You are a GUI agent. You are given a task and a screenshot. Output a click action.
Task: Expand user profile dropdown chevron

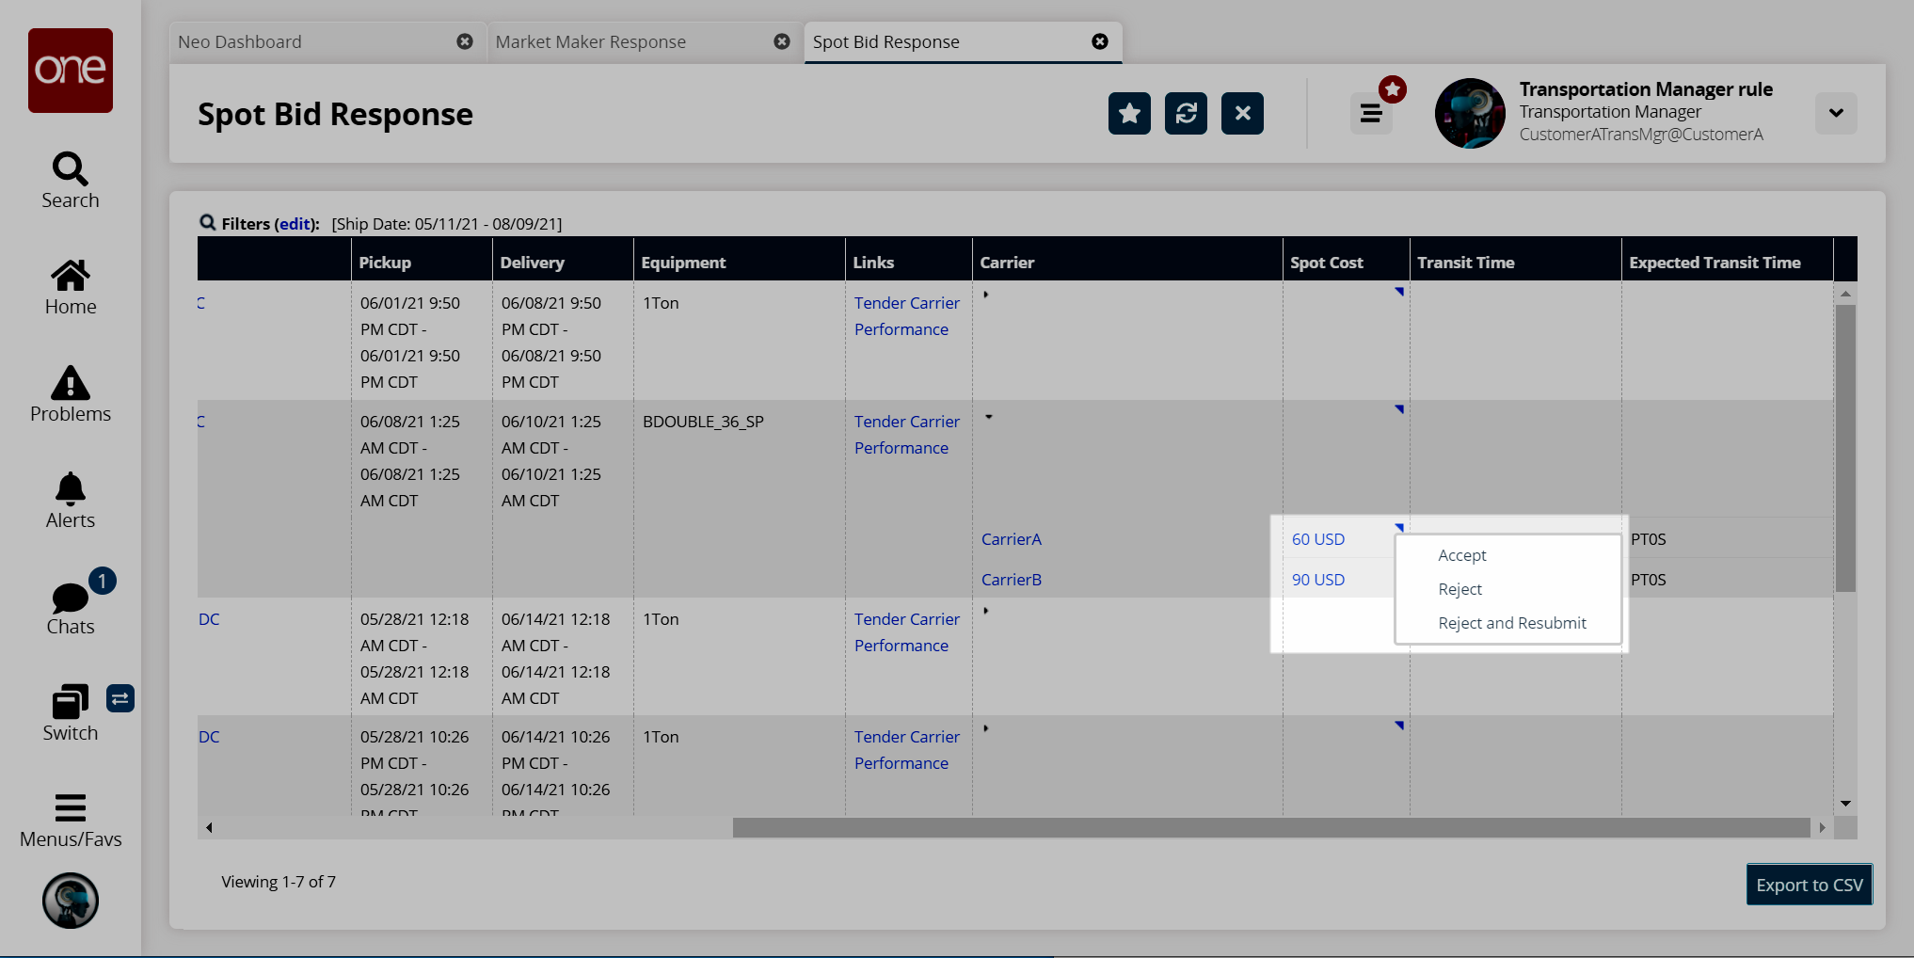pyautogui.click(x=1836, y=113)
